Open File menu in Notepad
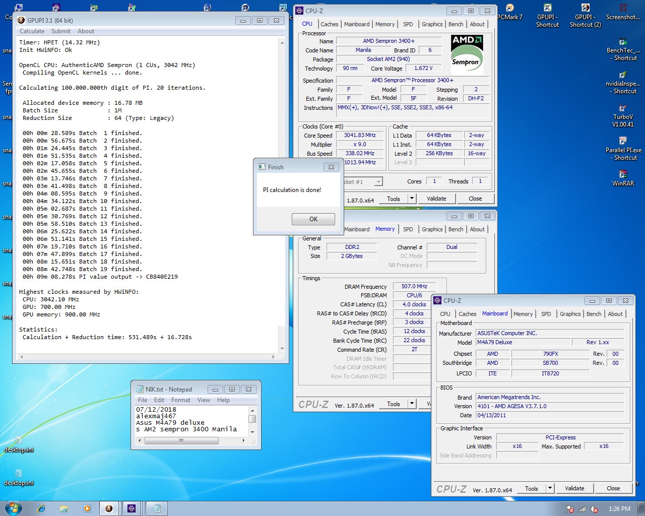Viewport: 645px width, 516px height. pos(143,400)
